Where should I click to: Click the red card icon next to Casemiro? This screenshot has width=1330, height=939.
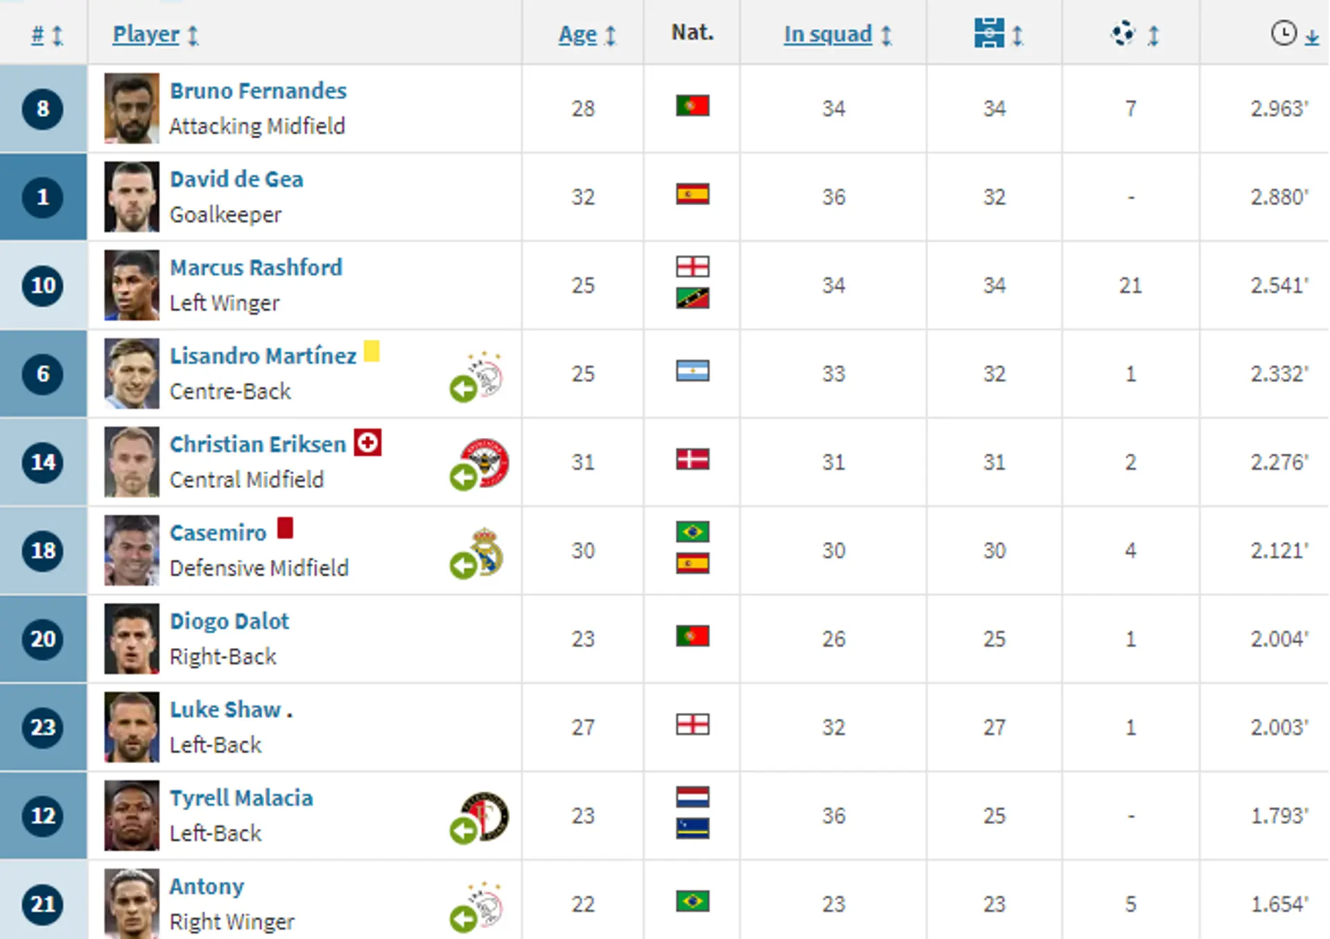click(285, 528)
